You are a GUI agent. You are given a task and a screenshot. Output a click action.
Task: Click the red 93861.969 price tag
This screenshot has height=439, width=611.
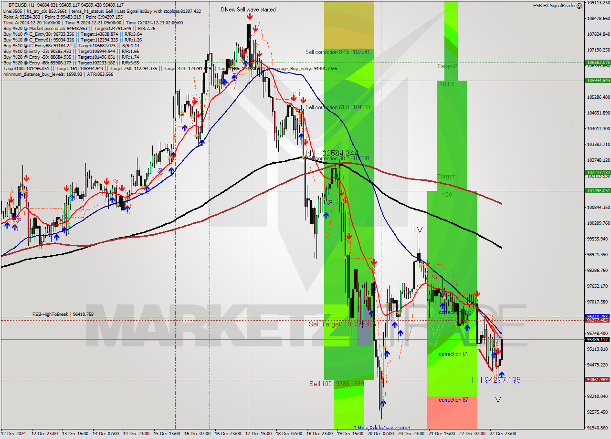(598, 380)
